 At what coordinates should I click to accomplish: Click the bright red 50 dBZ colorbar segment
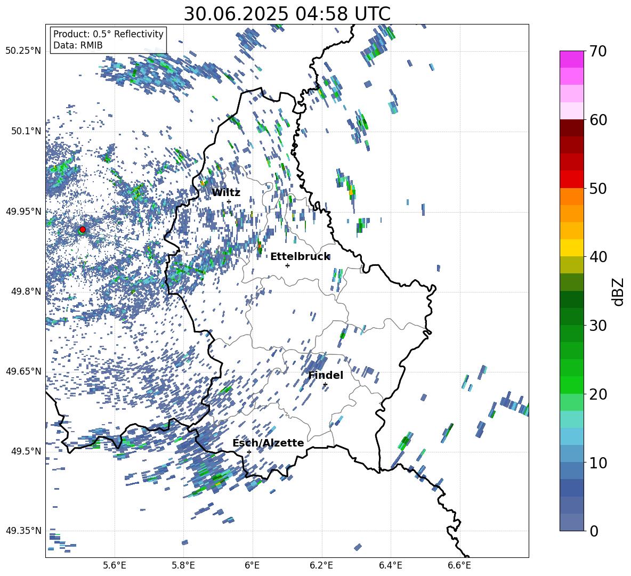pos(571,180)
